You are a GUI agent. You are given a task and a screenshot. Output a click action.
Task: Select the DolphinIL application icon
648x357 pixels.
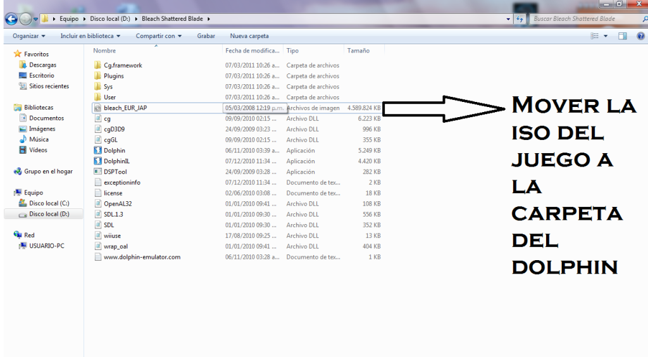click(97, 161)
